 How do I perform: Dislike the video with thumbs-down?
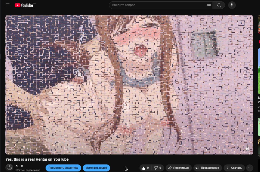158,168
